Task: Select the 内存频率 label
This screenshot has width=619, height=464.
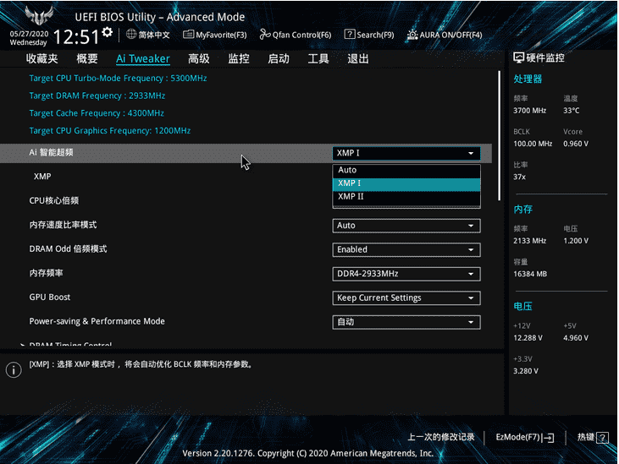Action: 46,273
